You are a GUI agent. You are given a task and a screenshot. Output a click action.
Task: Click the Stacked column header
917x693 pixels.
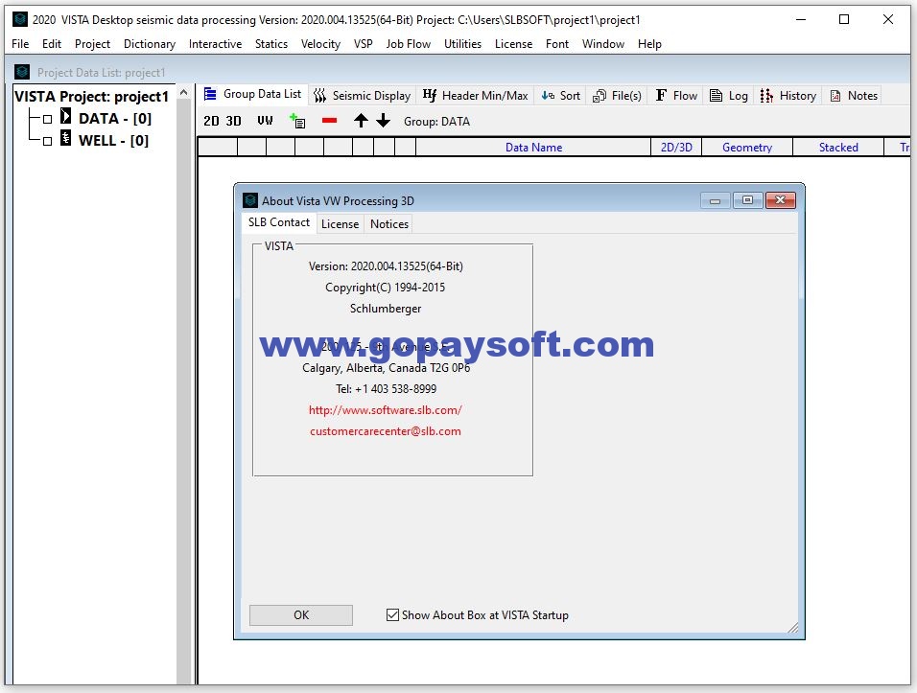point(838,148)
